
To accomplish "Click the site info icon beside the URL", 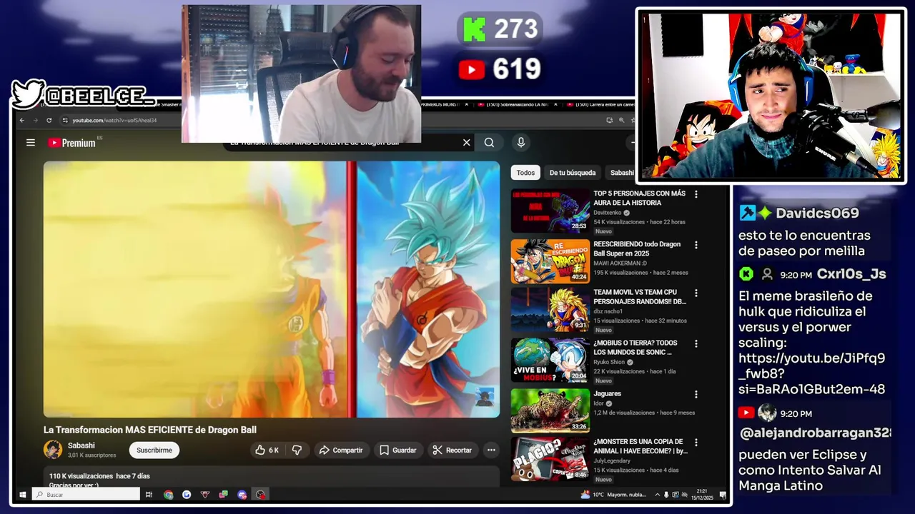I will click(65, 120).
